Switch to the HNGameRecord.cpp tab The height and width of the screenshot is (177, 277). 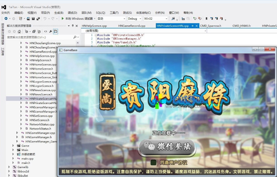pos(132,26)
